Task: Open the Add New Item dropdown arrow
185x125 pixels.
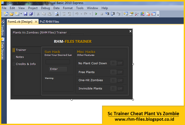Action: coord(21,14)
